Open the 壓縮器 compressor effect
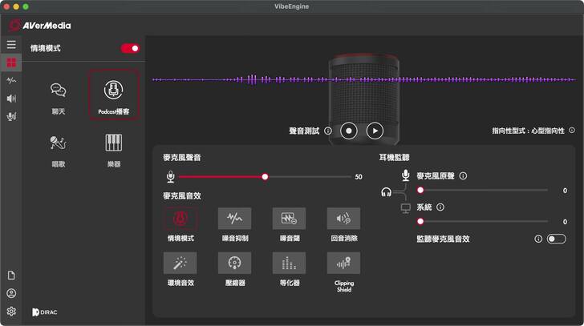 tap(234, 264)
